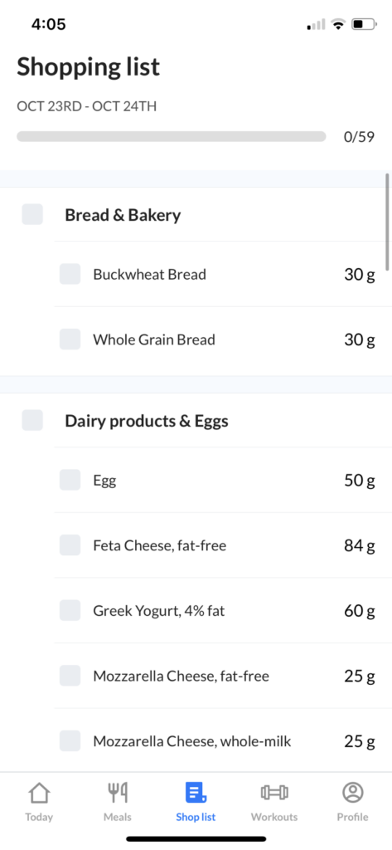
Task: Tap the battery status icon
Action: [x=363, y=24]
